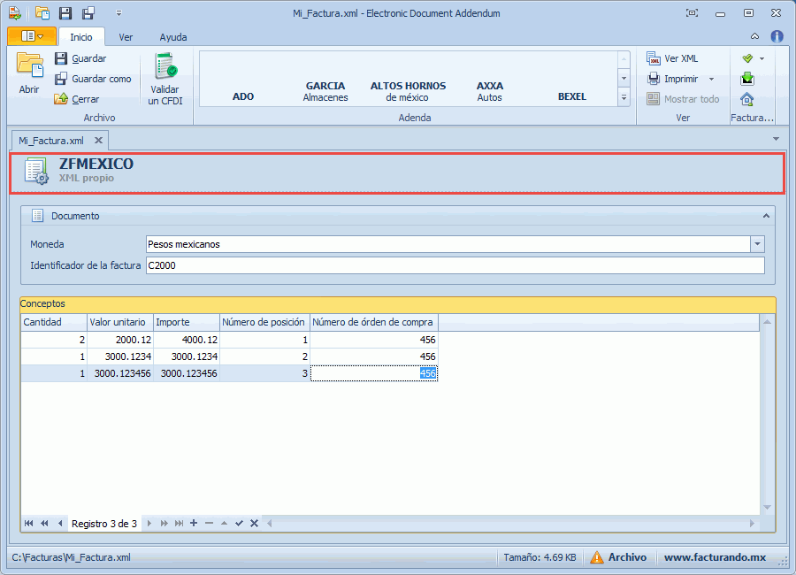Select the ALTOS HORNOS de méxico addendum
This screenshot has width=796, height=575.
[x=408, y=91]
